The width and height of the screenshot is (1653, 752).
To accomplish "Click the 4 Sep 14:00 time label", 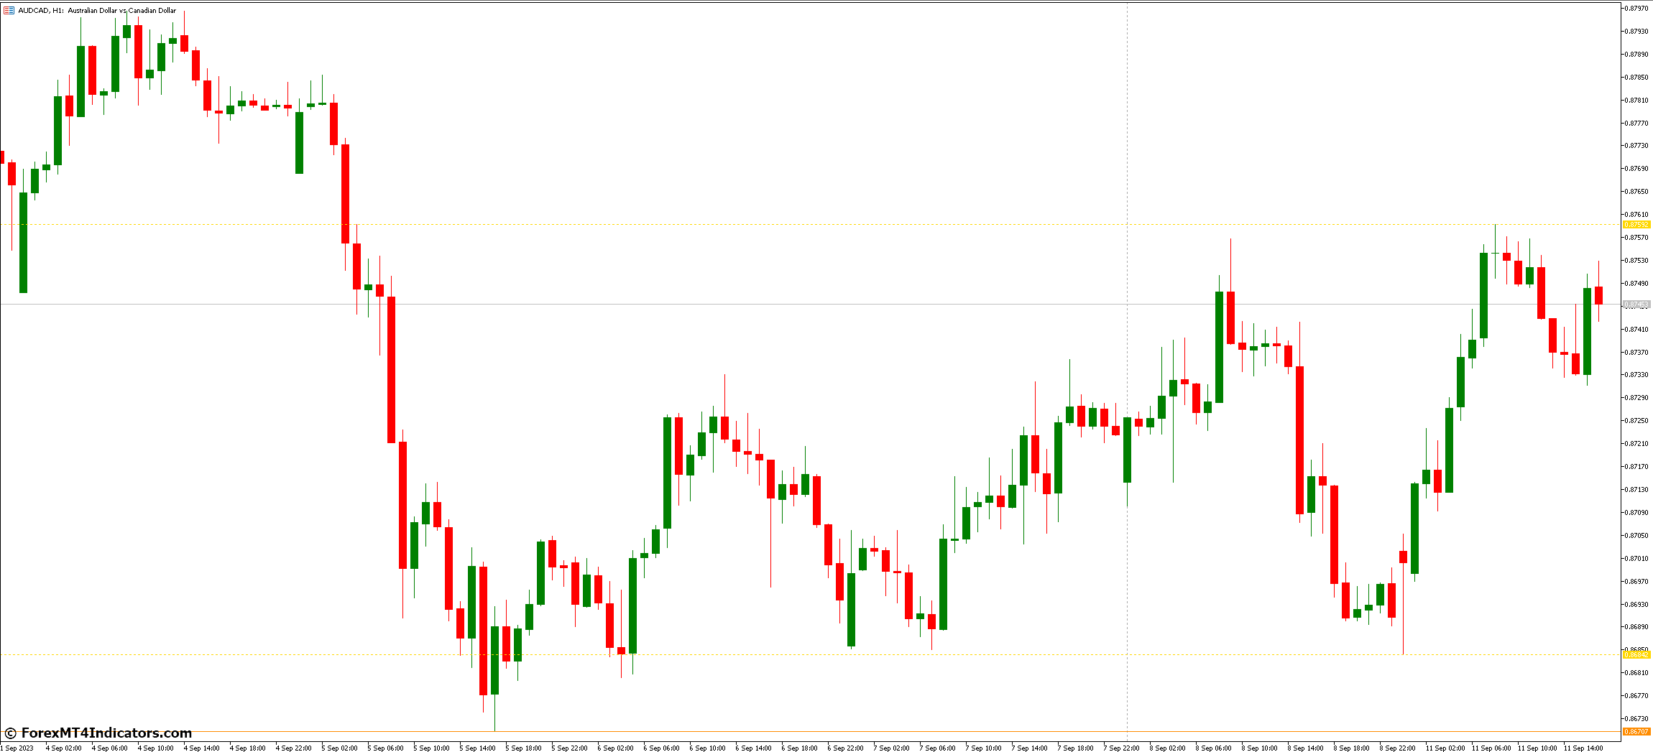I will coord(201,748).
